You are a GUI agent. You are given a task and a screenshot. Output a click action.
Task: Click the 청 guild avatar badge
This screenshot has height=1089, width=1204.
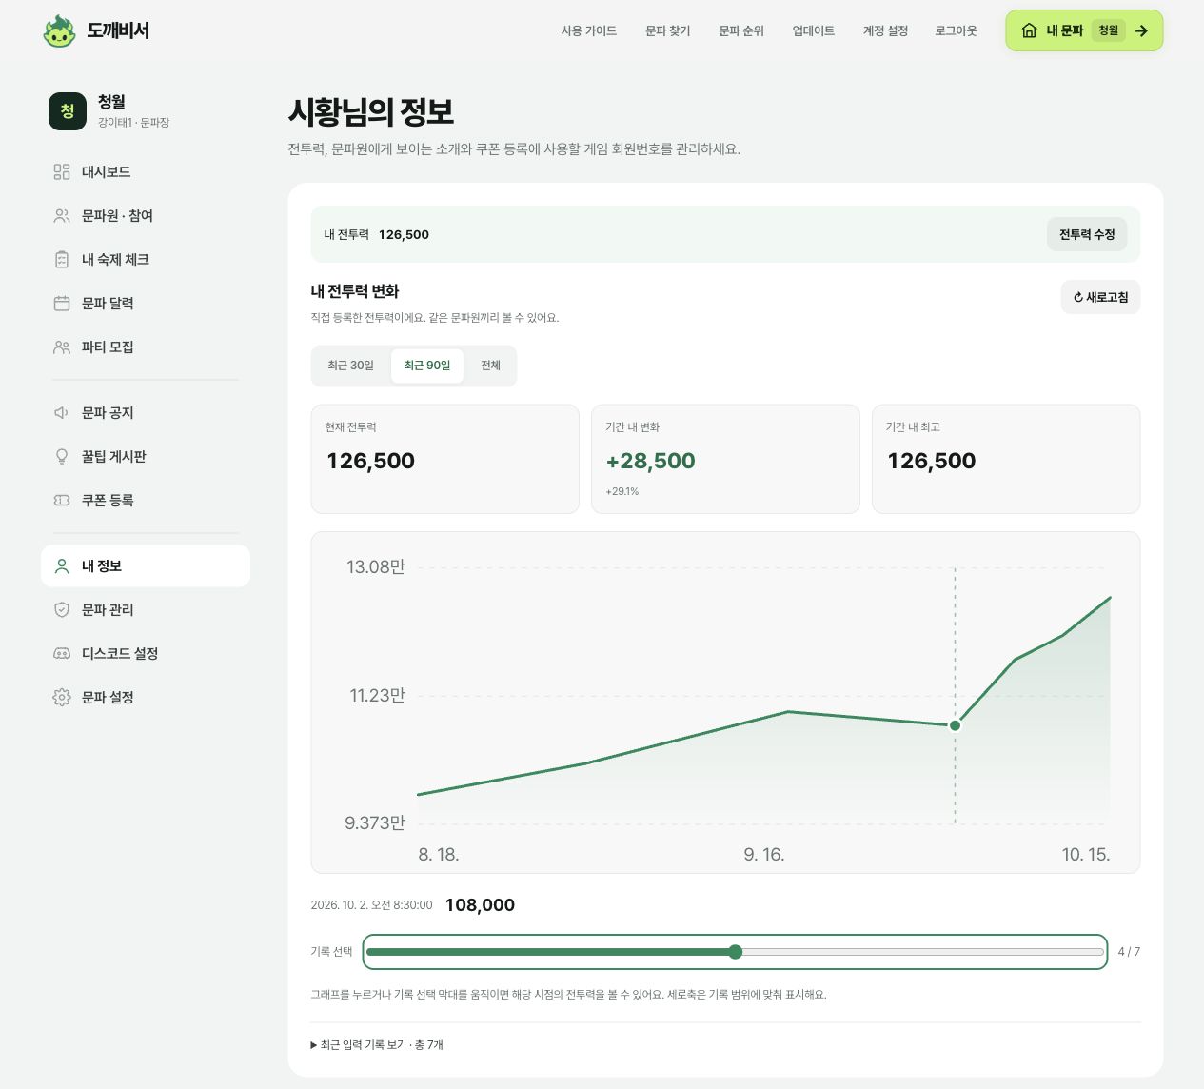pyautogui.click(x=68, y=110)
